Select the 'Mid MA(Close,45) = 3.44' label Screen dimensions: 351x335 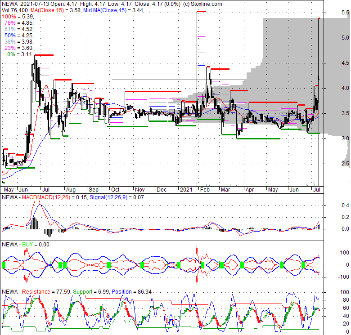[x=113, y=10]
